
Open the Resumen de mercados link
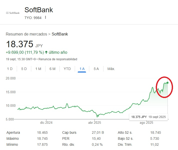pyautogui.click(x=26, y=34)
